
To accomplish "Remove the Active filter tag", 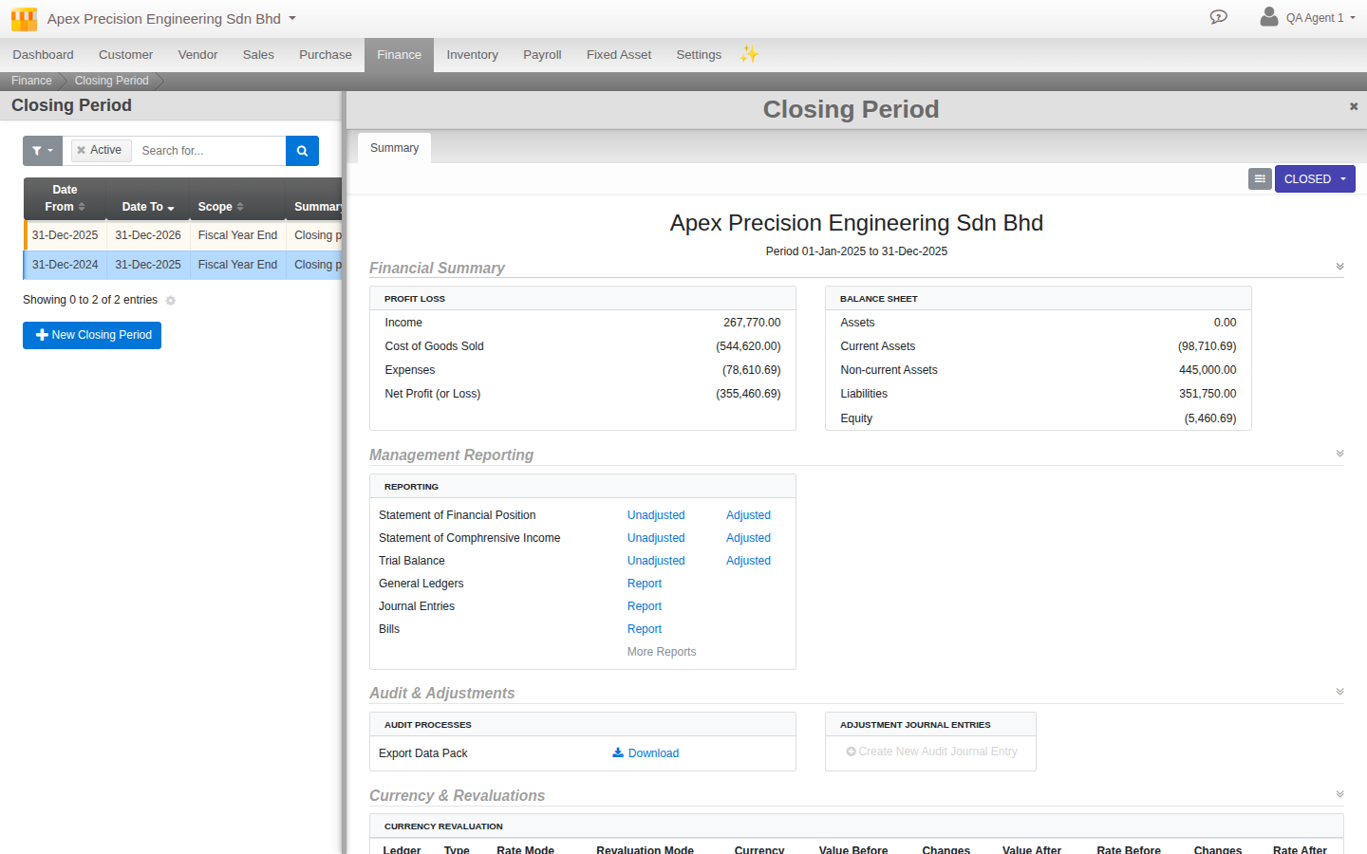I will point(82,150).
